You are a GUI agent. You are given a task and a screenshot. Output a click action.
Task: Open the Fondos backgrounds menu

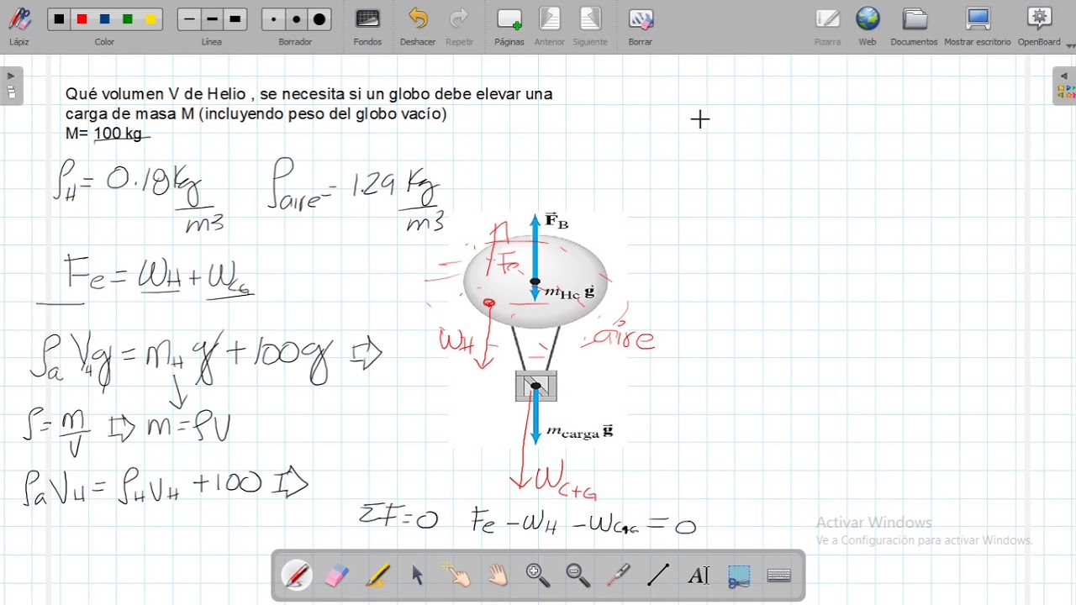coord(367,26)
